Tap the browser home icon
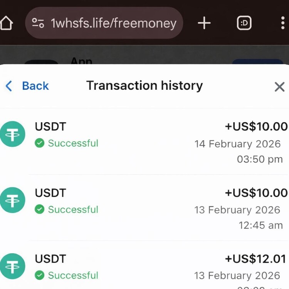289x289 pixels. 6,23
